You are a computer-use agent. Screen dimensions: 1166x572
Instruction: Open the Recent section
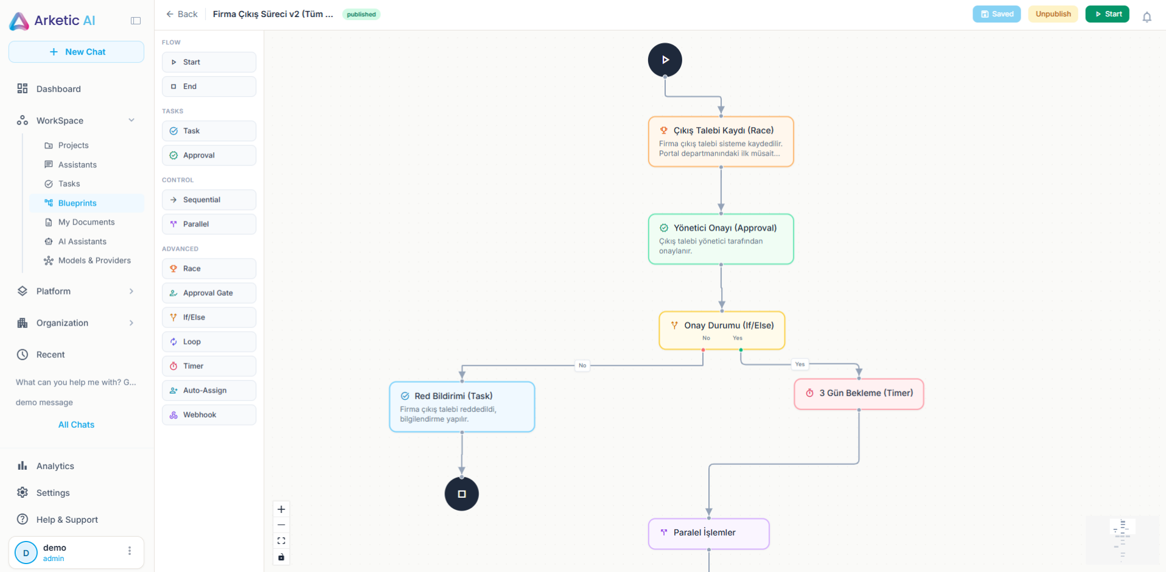[x=76, y=355]
